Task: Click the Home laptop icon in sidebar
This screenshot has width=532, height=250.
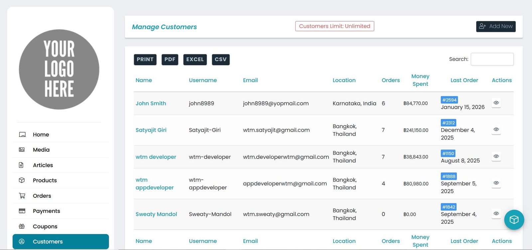Action: [x=22, y=134]
